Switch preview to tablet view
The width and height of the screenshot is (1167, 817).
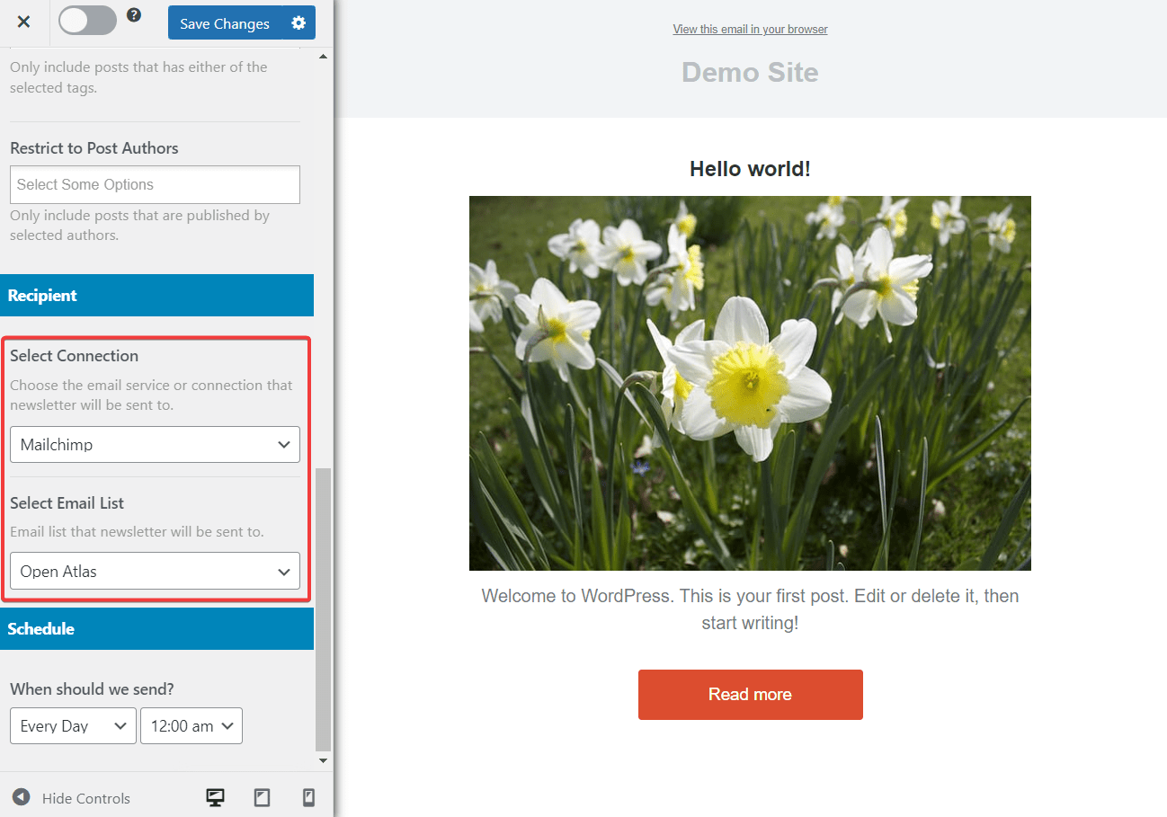pyautogui.click(x=262, y=797)
